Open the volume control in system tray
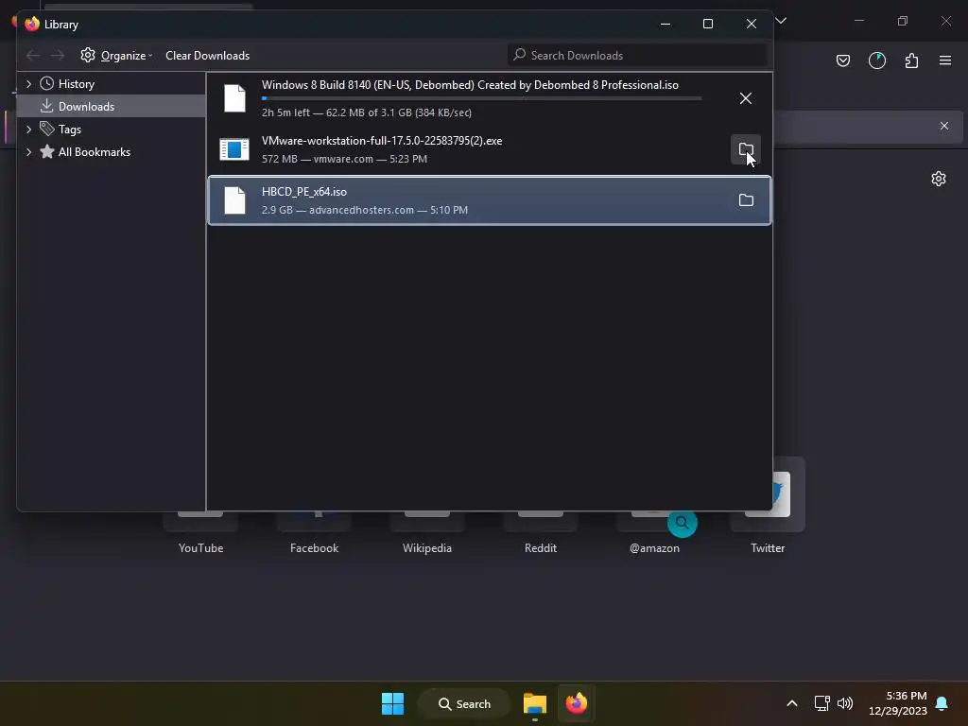968x726 pixels. click(845, 703)
